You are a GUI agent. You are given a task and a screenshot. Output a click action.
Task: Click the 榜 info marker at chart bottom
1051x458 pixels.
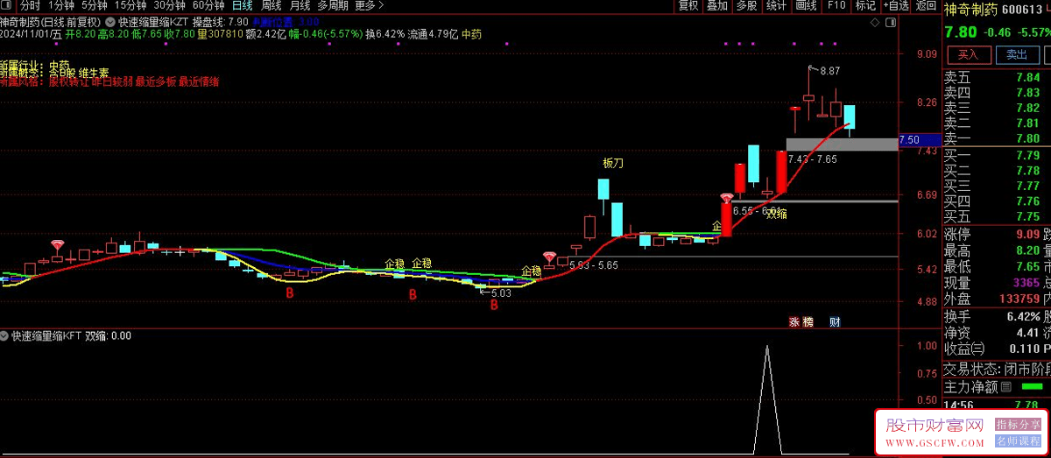(x=808, y=321)
